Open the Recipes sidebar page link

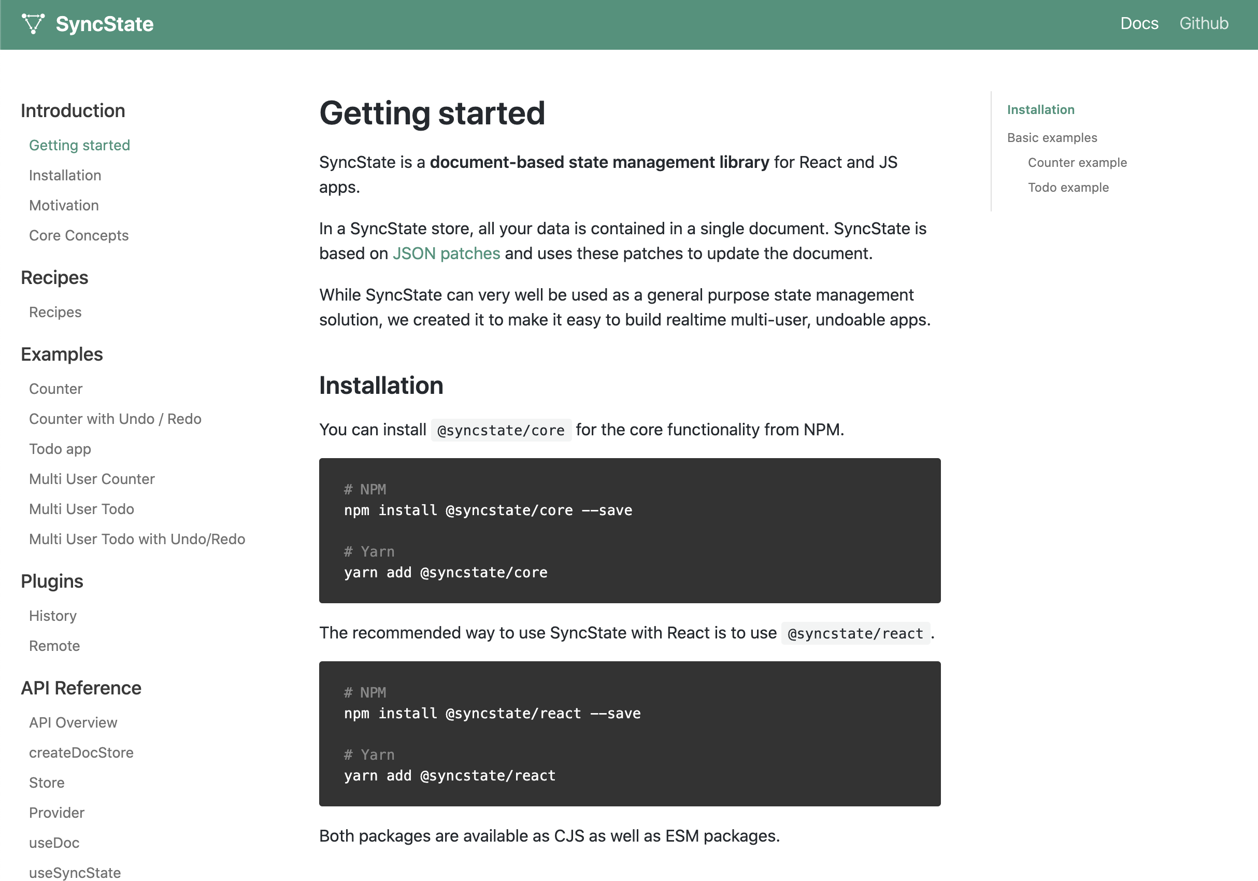tap(55, 312)
